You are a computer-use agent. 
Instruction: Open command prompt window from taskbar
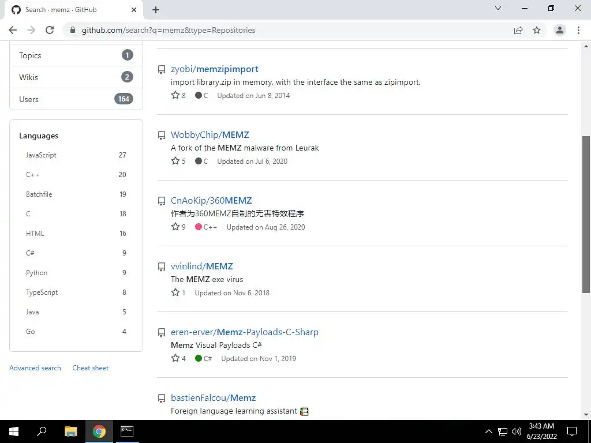(127, 431)
